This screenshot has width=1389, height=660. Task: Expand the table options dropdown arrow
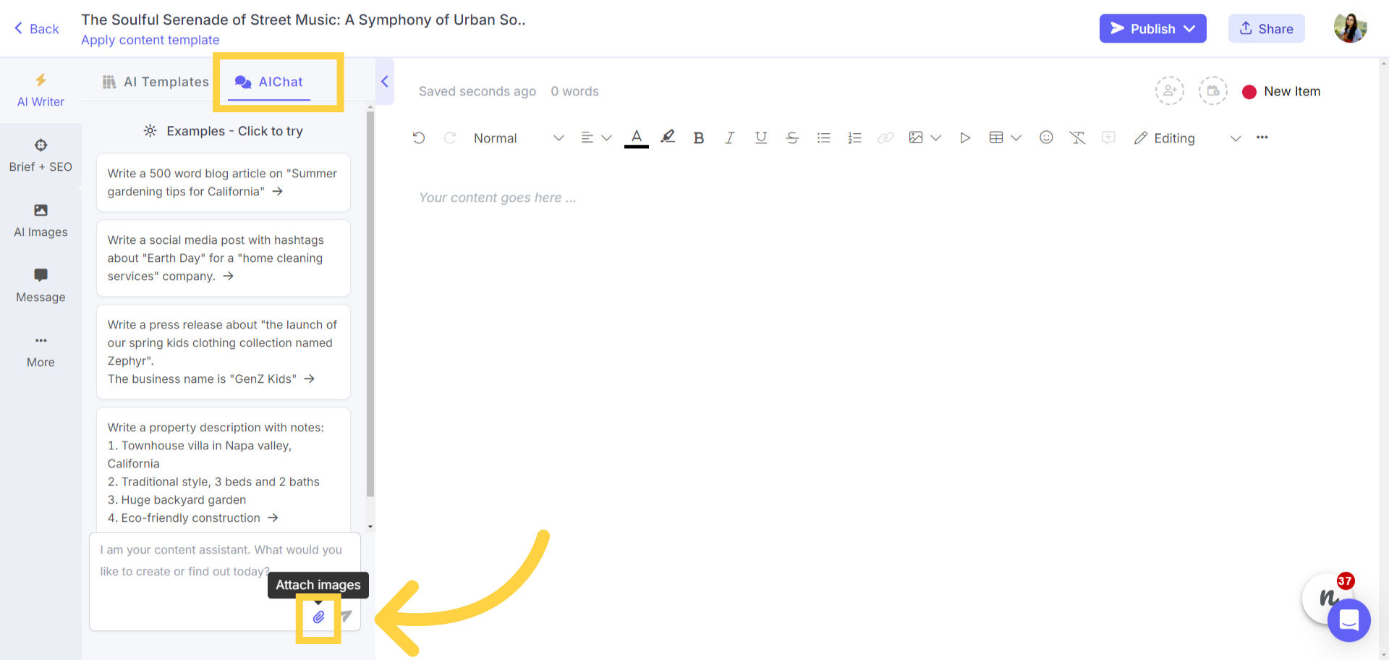[x=1016, y=137]
